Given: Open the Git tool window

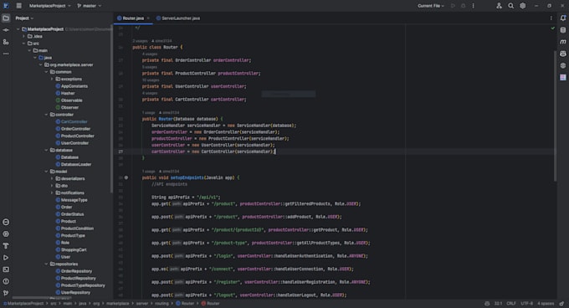Looking at the screenshot, I should (6, 293).
